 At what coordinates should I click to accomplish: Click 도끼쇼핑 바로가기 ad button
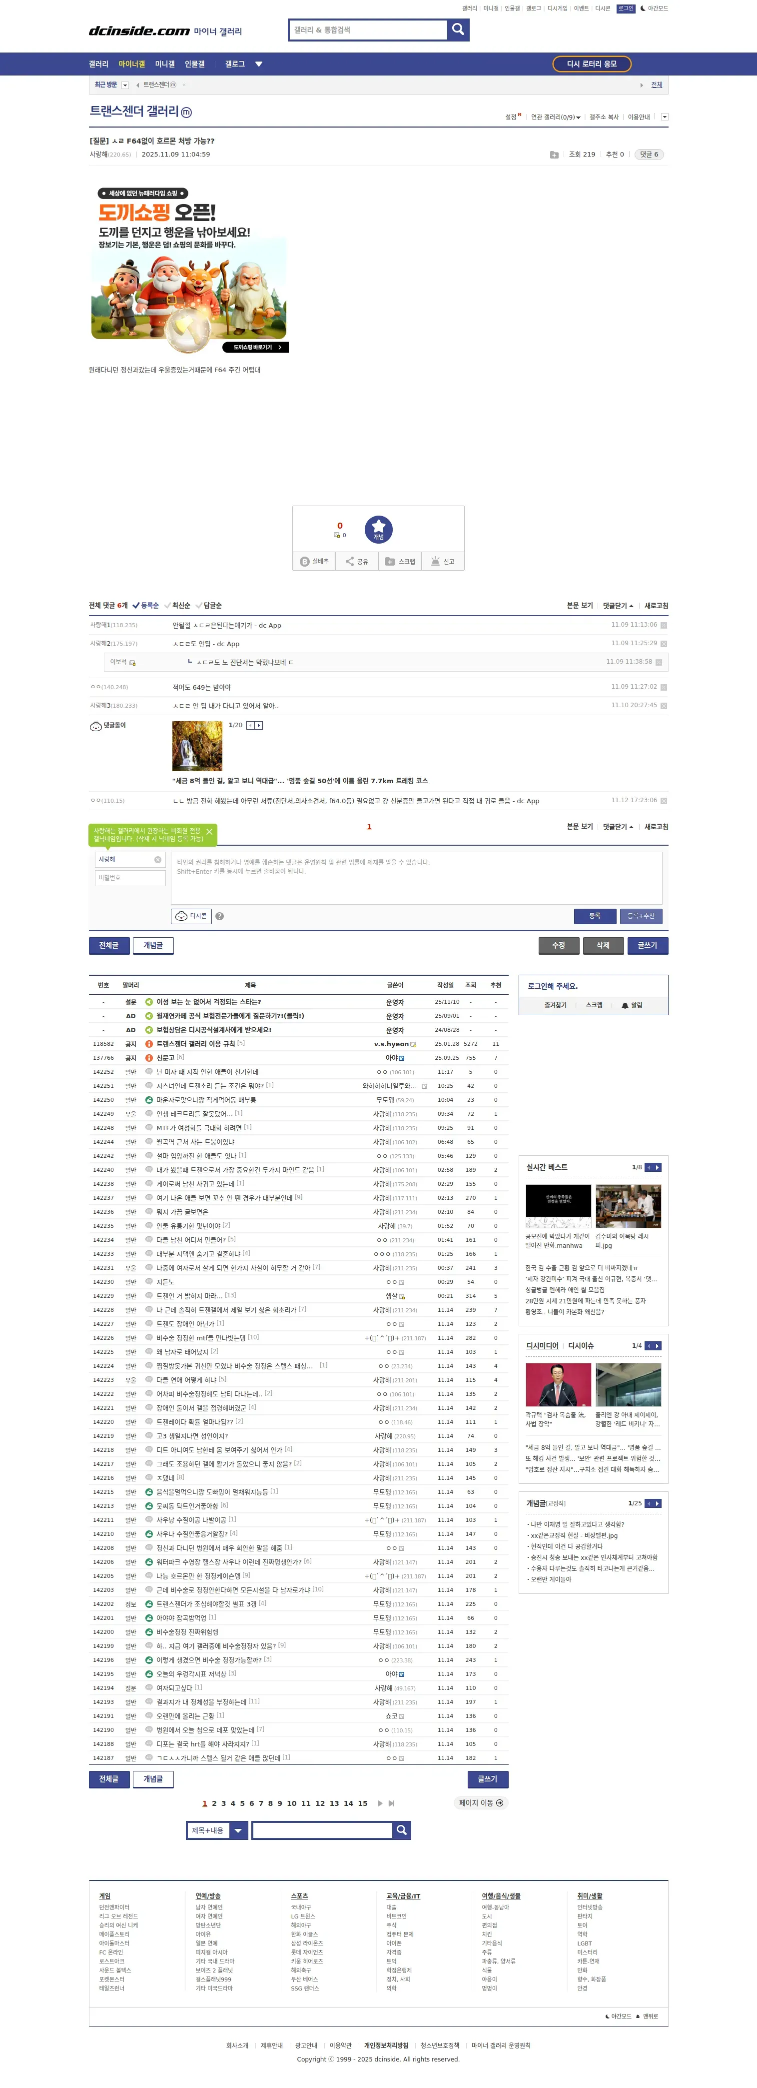click(256, 347)
